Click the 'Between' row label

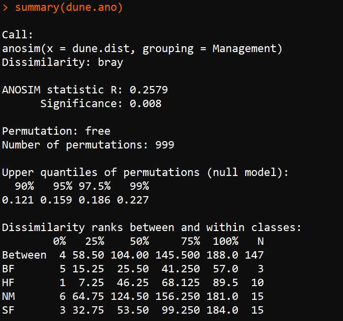[24, 255]
